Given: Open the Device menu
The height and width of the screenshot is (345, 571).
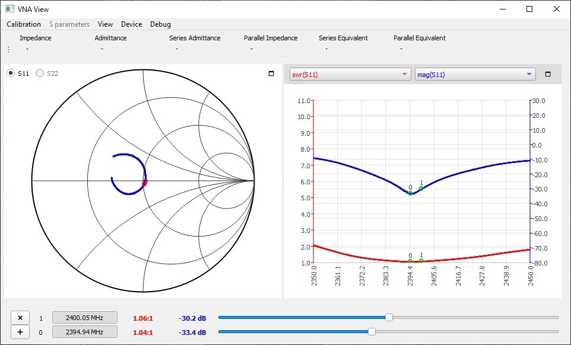Looking at the screenshot, I should [131, 24].
